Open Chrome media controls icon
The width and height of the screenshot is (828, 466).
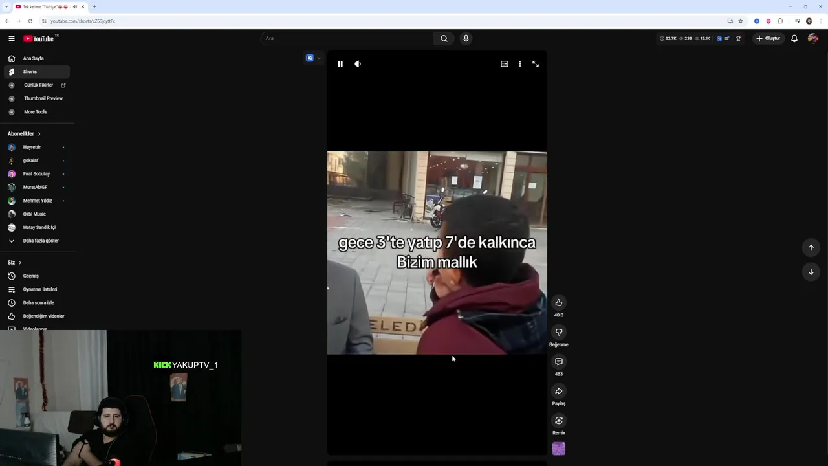click(x=797, y=21)
